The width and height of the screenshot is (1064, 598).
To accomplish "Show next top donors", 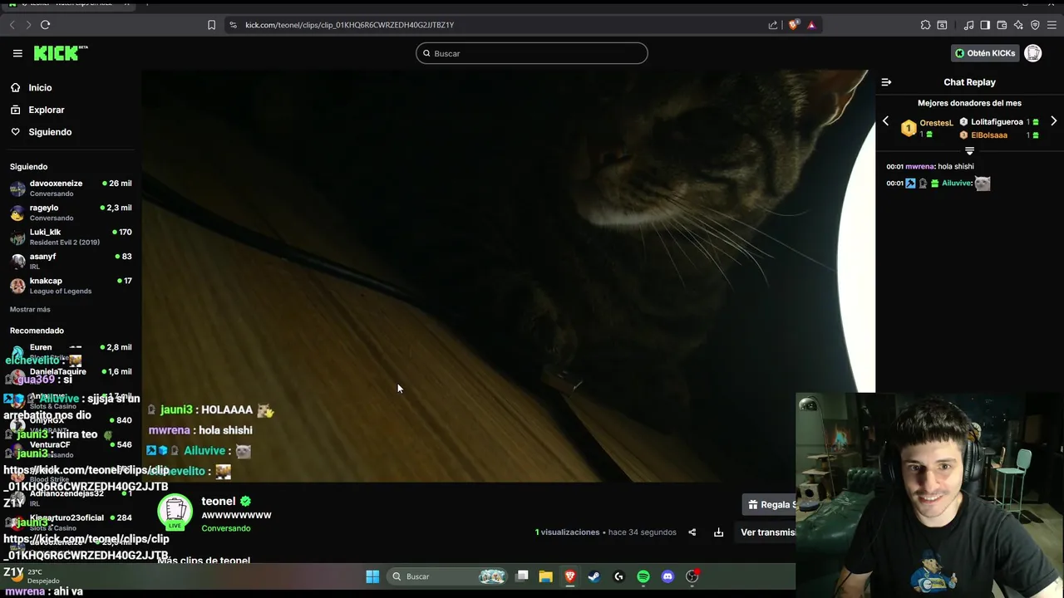I will 1053,121.
